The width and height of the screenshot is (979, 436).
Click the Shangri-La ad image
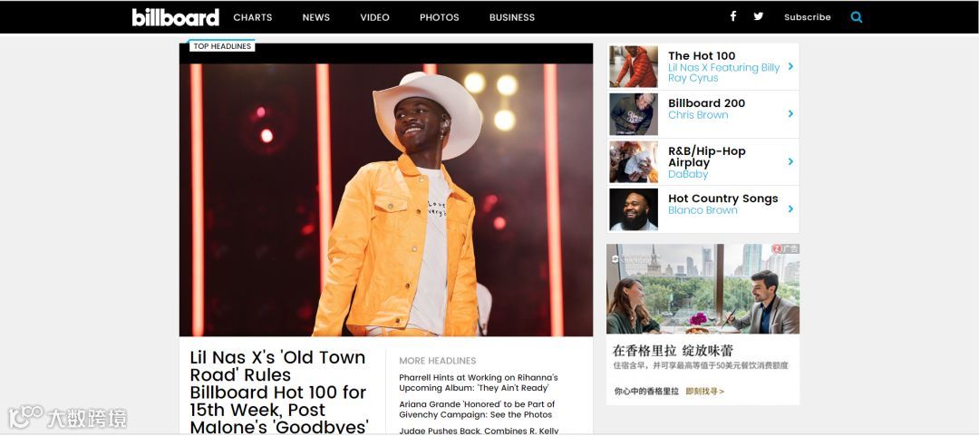tap(703, 288)
